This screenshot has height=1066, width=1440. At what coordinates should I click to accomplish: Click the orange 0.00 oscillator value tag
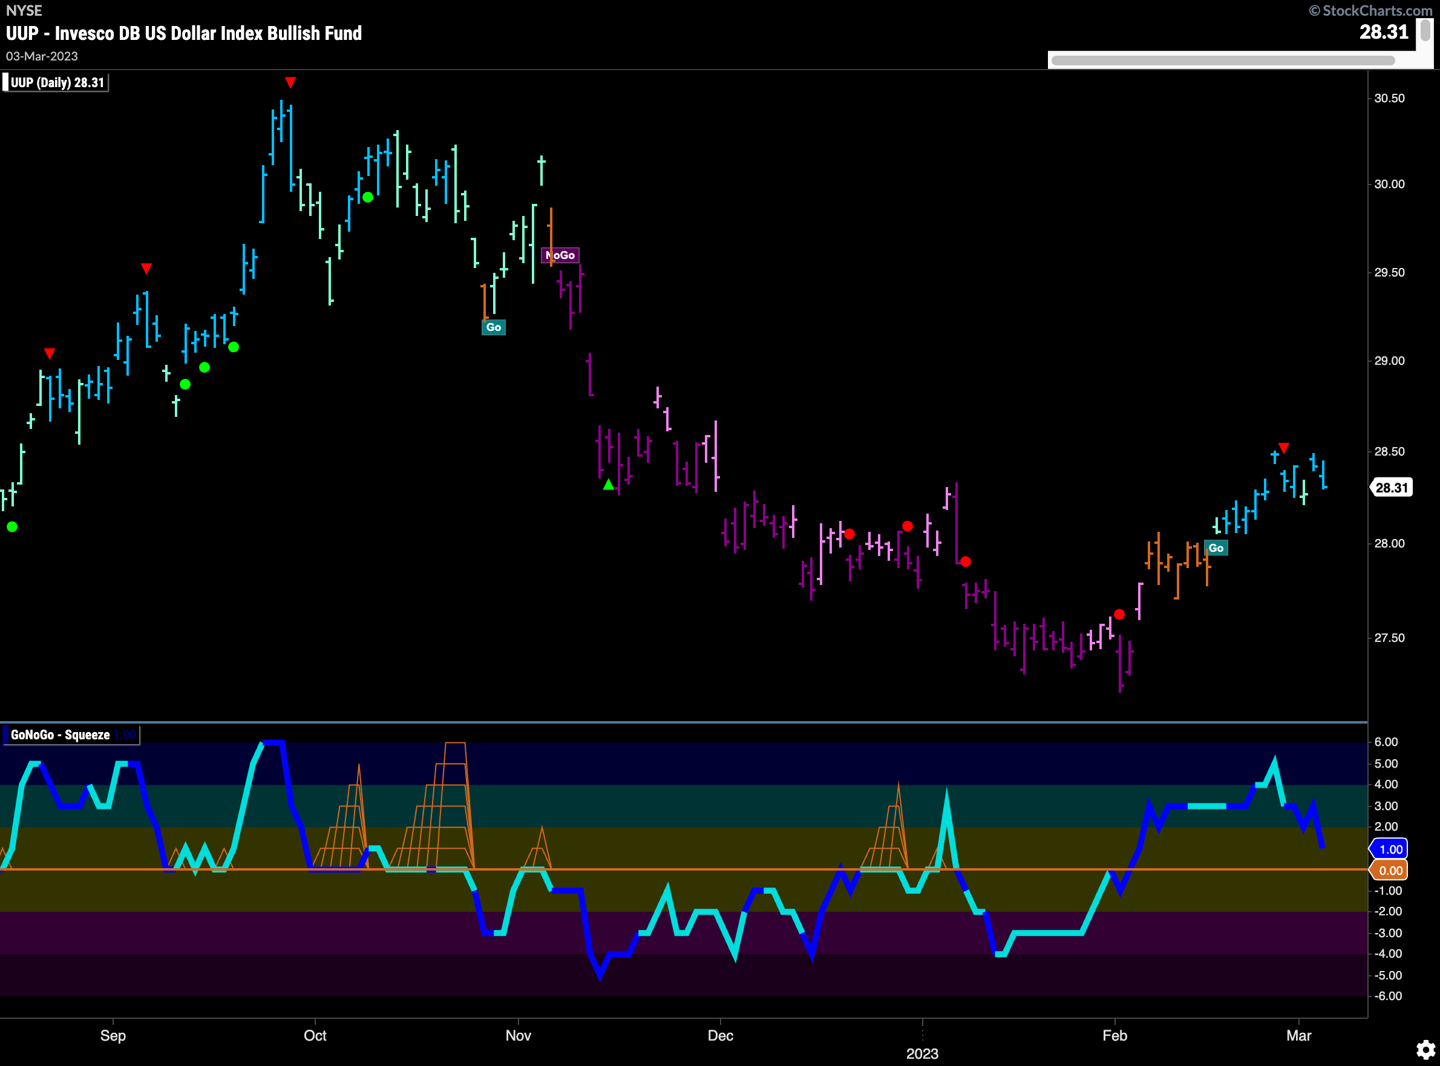(x=1390, y=871)
